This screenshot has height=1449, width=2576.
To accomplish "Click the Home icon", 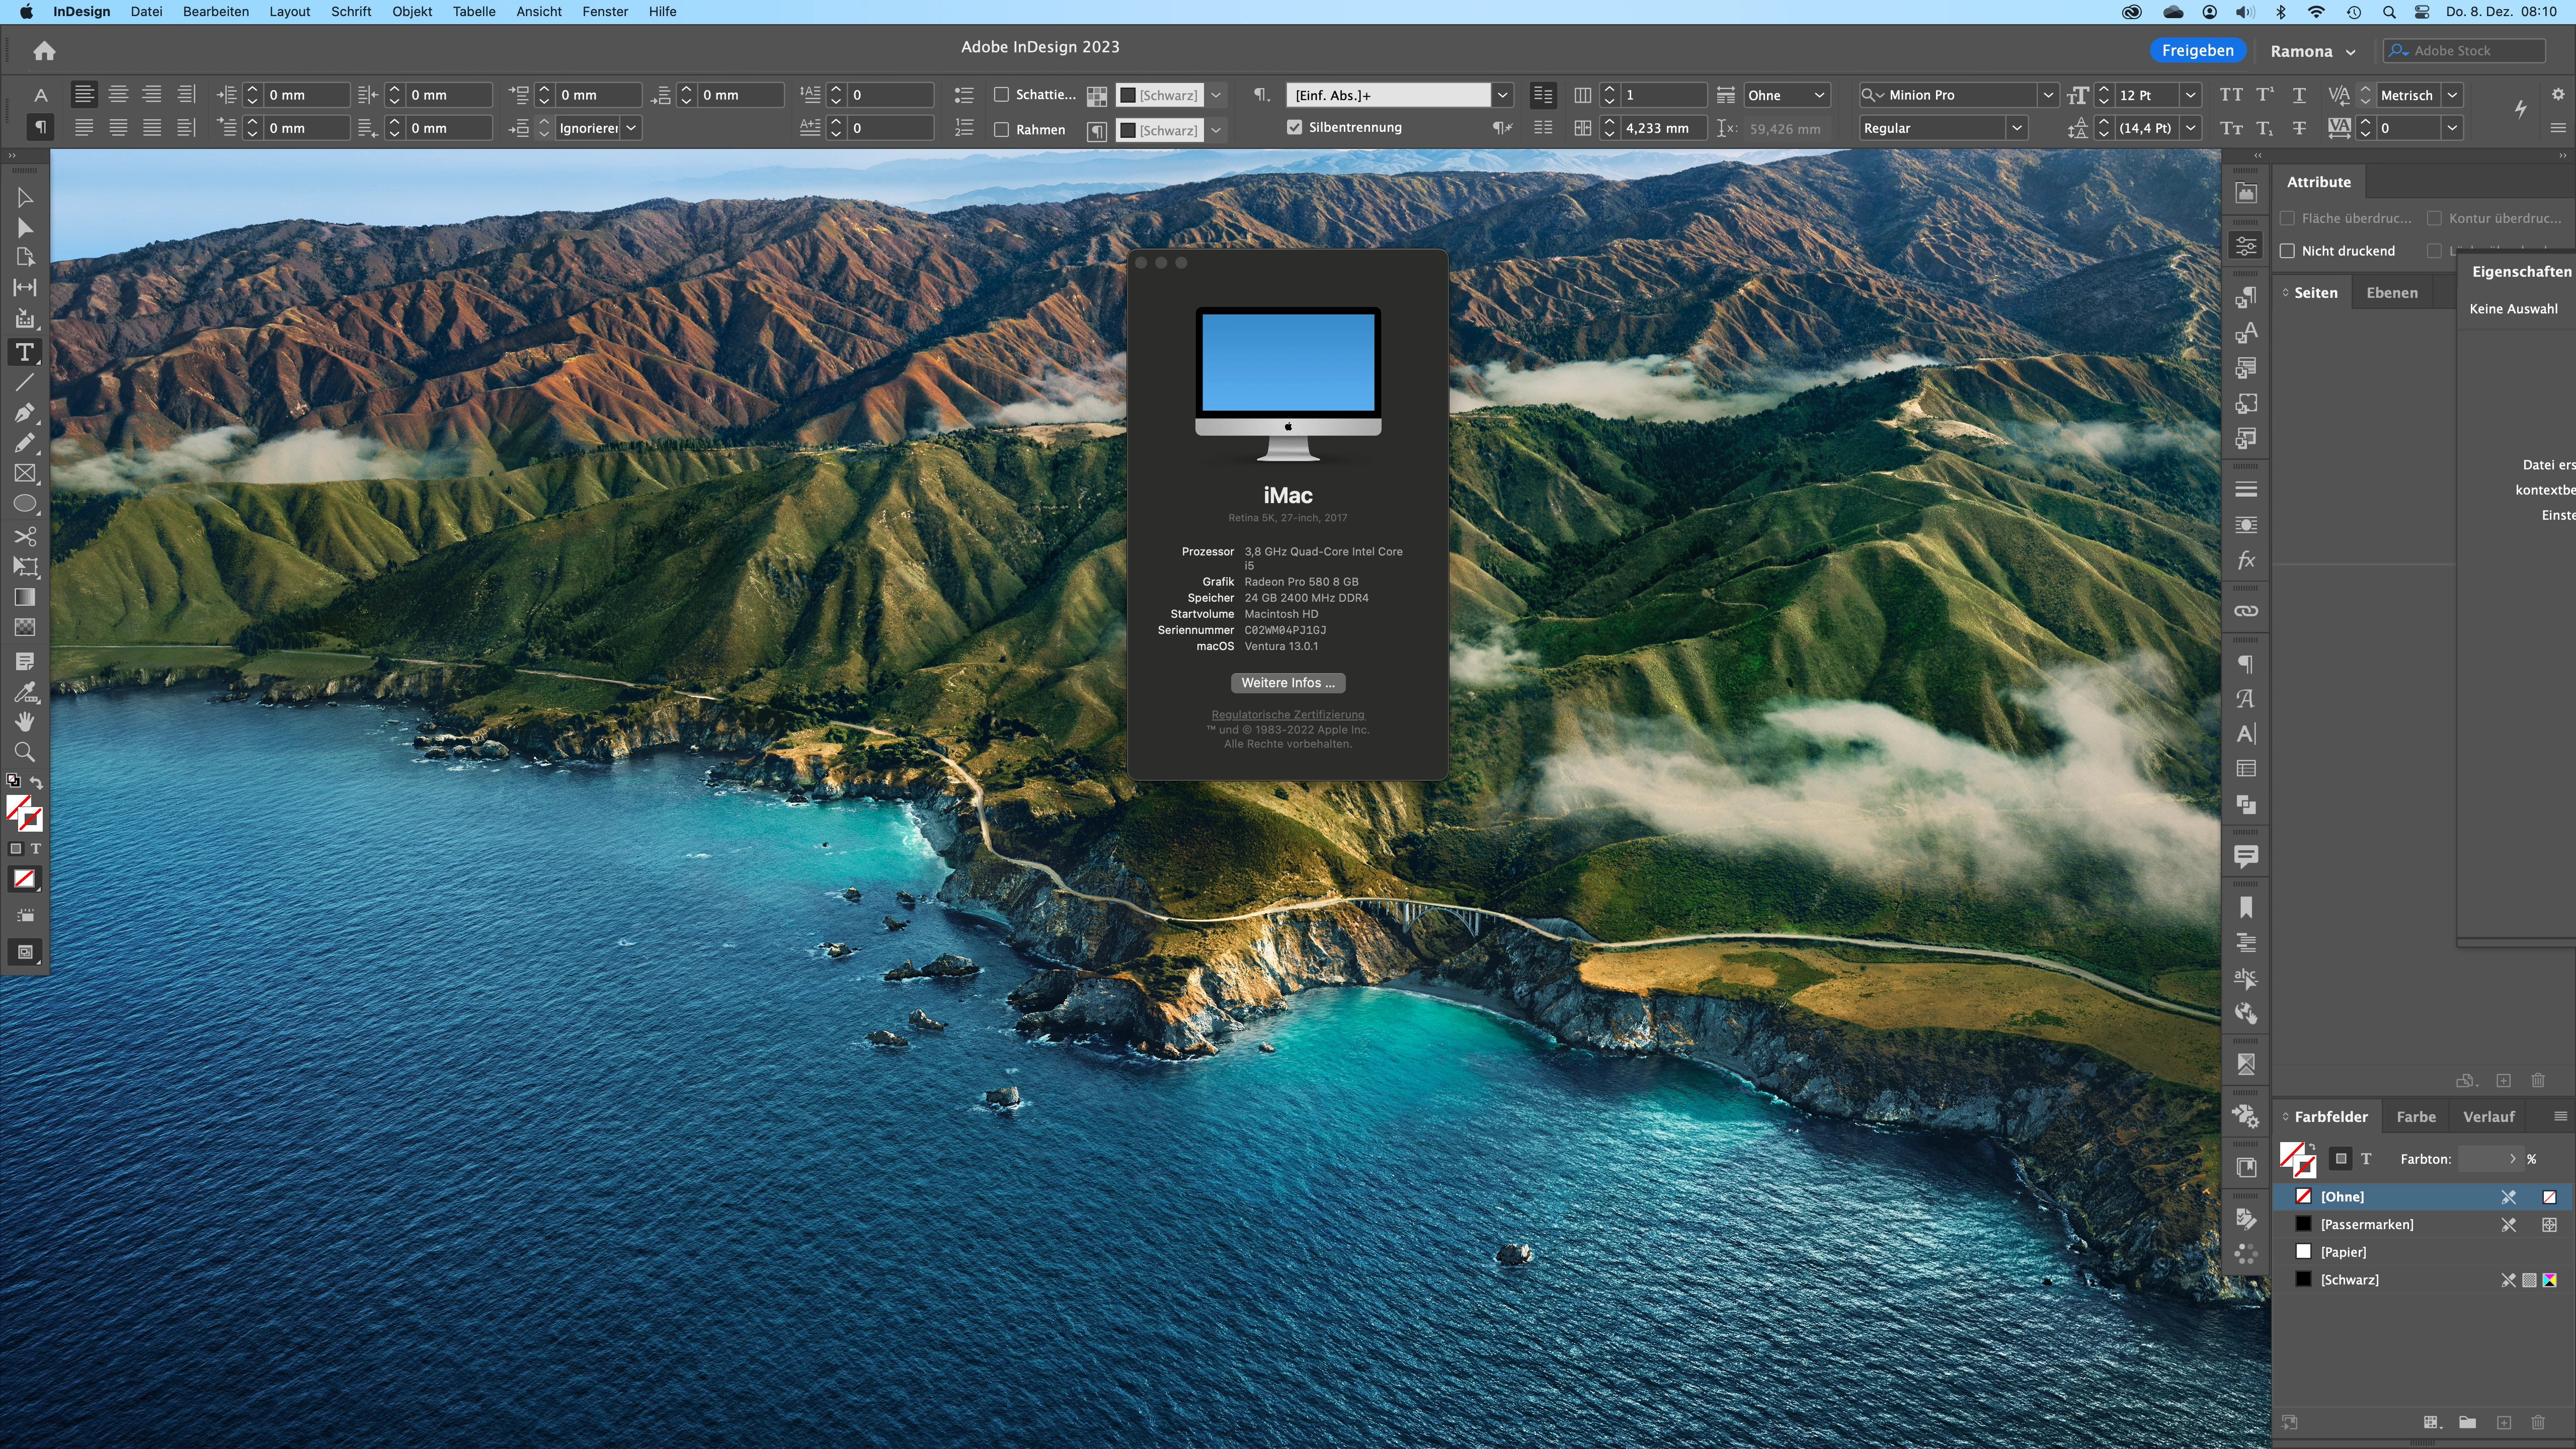I will [44, 51].
